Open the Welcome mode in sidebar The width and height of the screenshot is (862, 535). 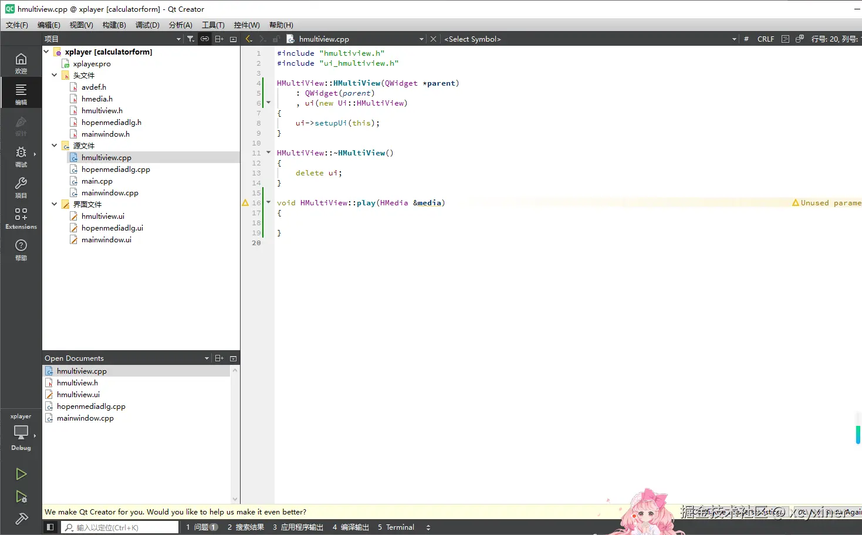[x=21, y=63]
